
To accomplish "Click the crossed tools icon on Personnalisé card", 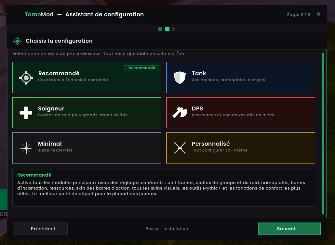I will (180, 148).
